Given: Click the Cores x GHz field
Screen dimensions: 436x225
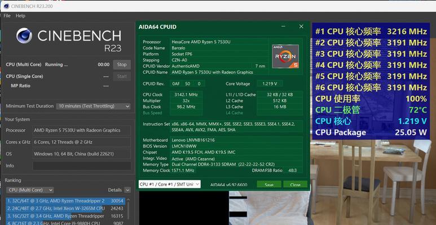Looking at the screenshot, I should 81,142.
